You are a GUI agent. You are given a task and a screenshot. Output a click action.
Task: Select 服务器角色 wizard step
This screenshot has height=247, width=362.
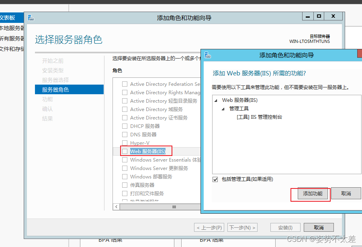coord(69,90)
